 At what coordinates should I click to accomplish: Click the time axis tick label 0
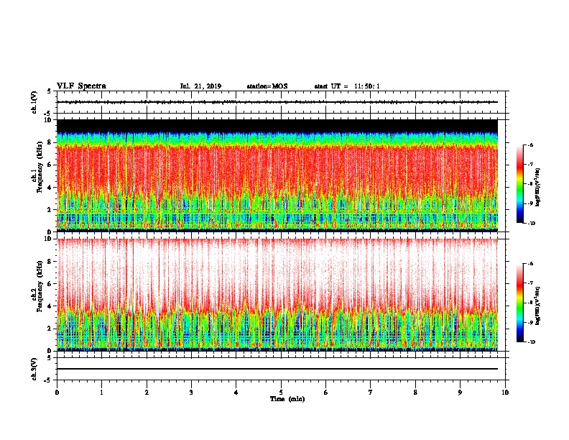tap(57, 393)
